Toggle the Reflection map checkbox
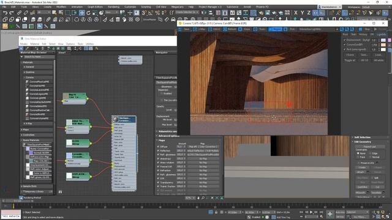The width and height of the screenshot is (392, 220). (158, 151)
